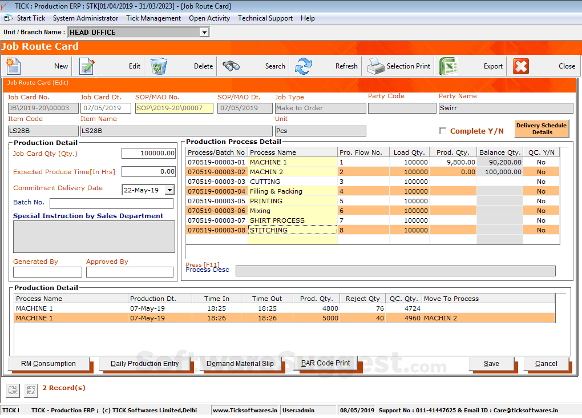Image resolution: width=582 pixels, height=418 pixels.
Task: Click inside the Batch No. input field
Action: [111, 203]
